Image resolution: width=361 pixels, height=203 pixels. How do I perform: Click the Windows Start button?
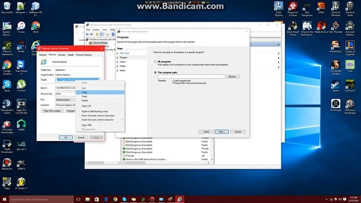(x=4, y=199)
